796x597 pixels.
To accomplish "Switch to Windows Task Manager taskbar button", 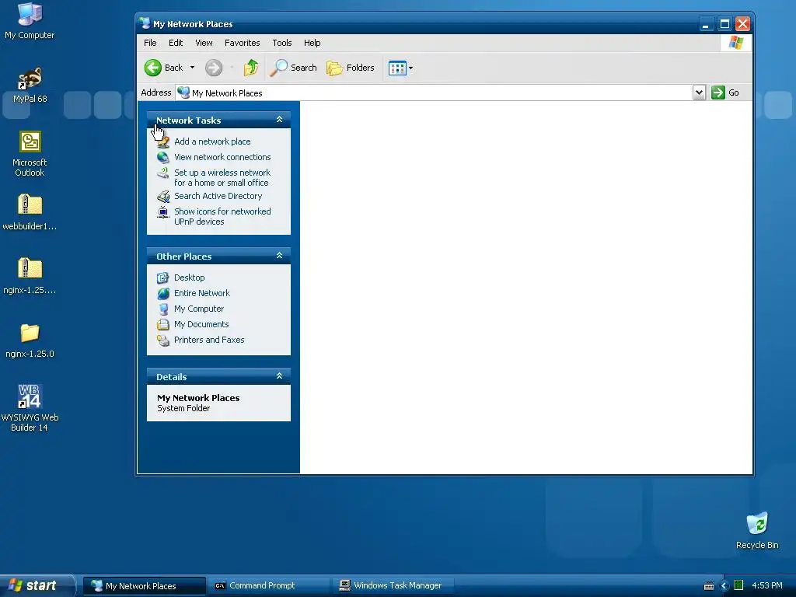I will (x=393, y=585).
